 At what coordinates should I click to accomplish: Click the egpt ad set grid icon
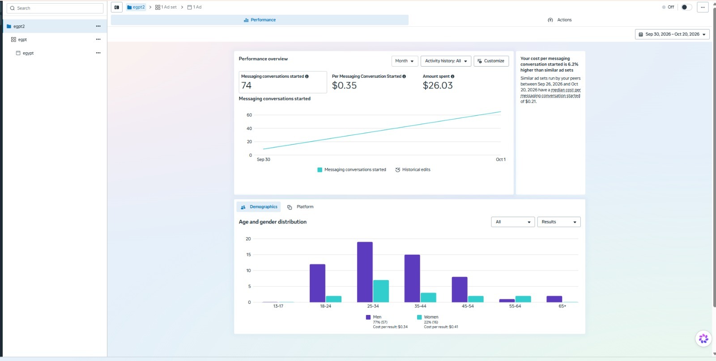click(13, 39)
